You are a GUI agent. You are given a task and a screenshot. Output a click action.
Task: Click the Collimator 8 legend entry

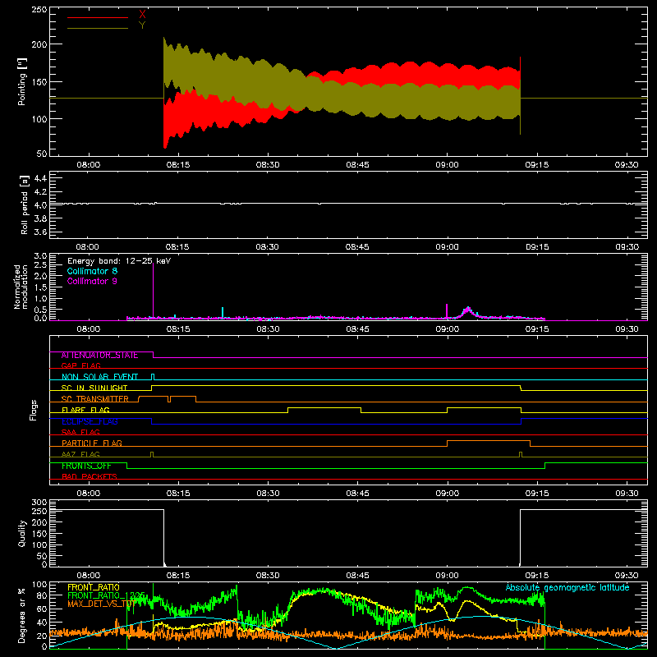coord(92,271)
